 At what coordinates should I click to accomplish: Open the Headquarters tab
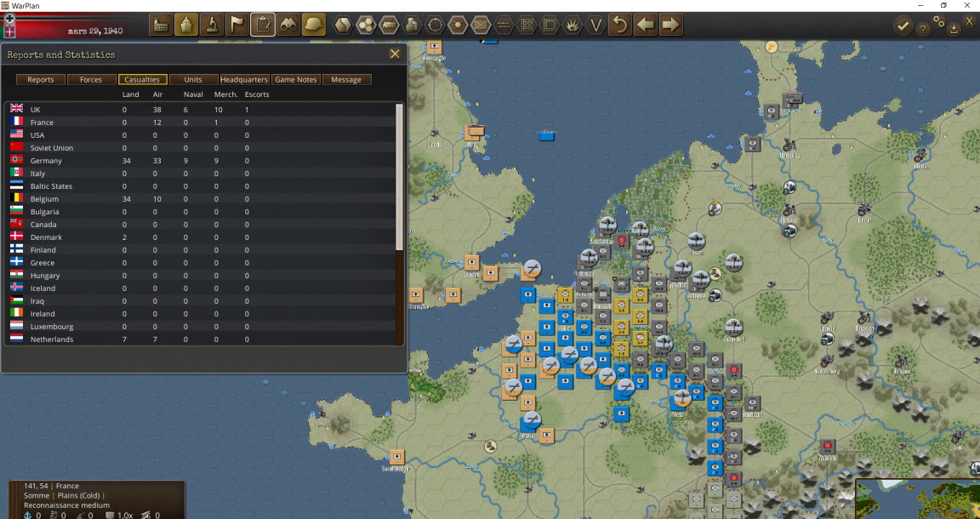(x=244, y=79)
